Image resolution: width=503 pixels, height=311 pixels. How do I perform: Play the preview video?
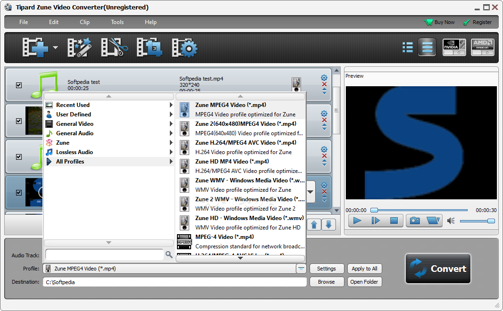coord(357,221)
